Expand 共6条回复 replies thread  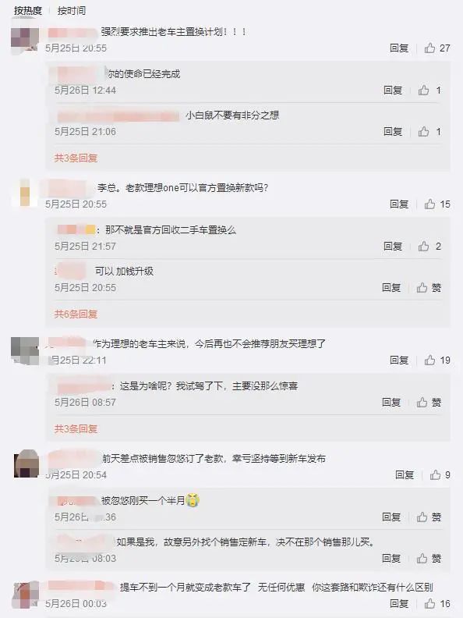(x=76, y=314)
